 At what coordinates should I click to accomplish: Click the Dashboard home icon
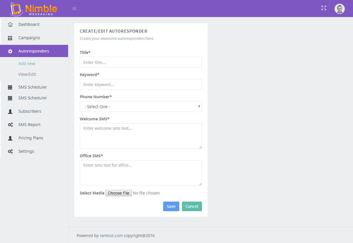pyautogui.click(x=10, y=24)
